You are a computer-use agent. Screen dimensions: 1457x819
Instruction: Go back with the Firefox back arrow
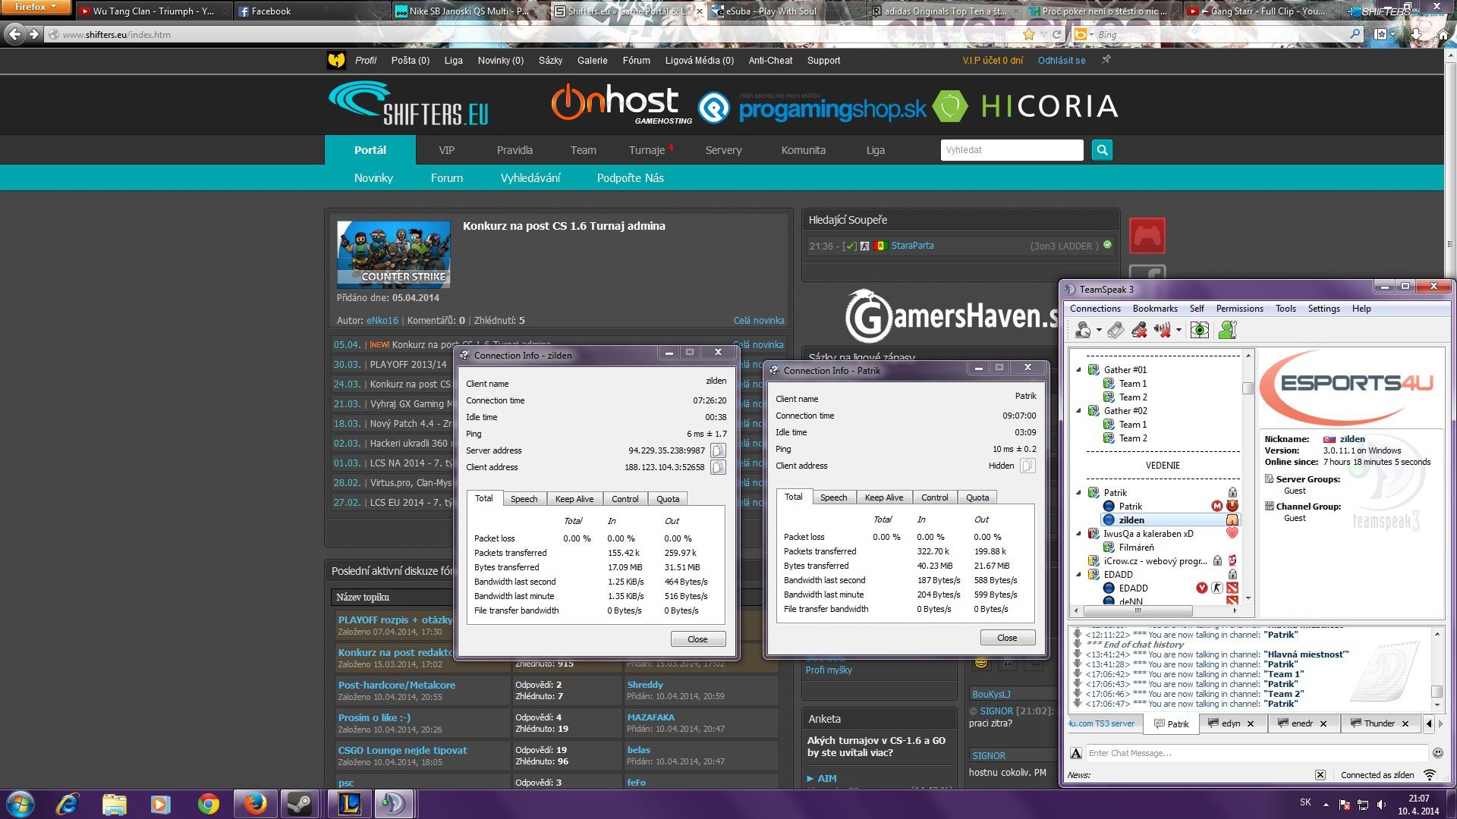(14, 34)
